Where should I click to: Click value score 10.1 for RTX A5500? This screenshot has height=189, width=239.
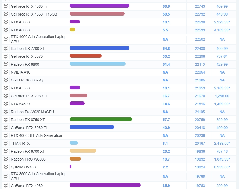click(166, 88)
